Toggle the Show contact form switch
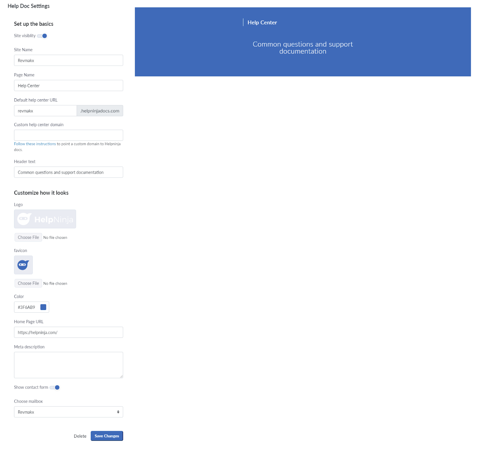The width and height of the screenshot is (478, 452). coord(55,387)
